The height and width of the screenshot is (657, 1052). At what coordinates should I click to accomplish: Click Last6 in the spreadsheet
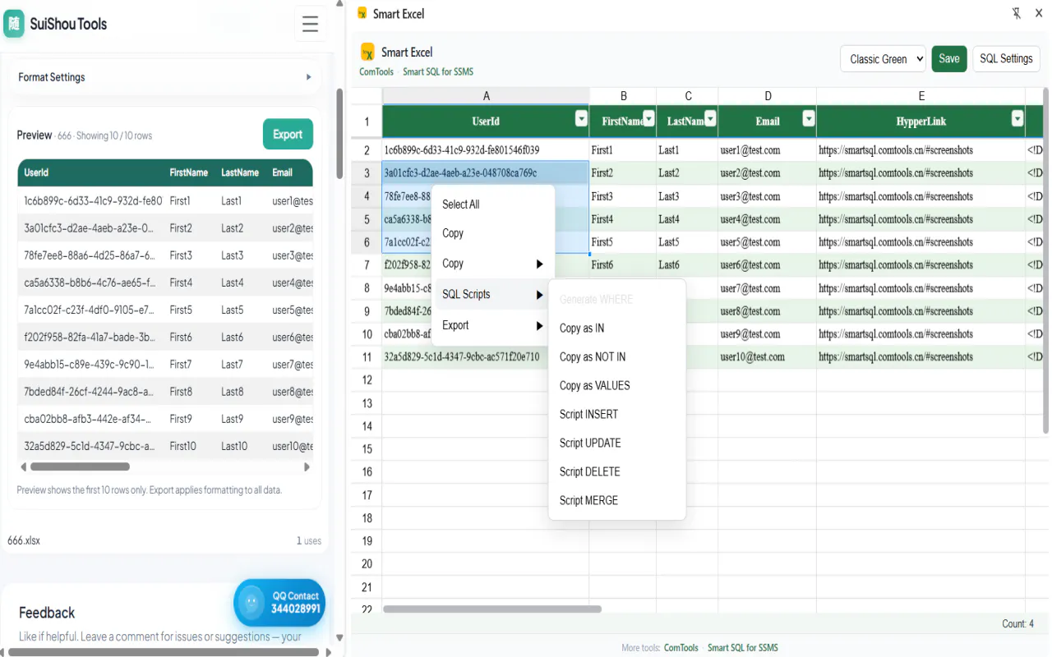tap(687, 265)
